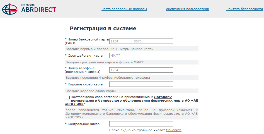
Task: Click the Кодовое слово карты input
Action: point(141,84)
